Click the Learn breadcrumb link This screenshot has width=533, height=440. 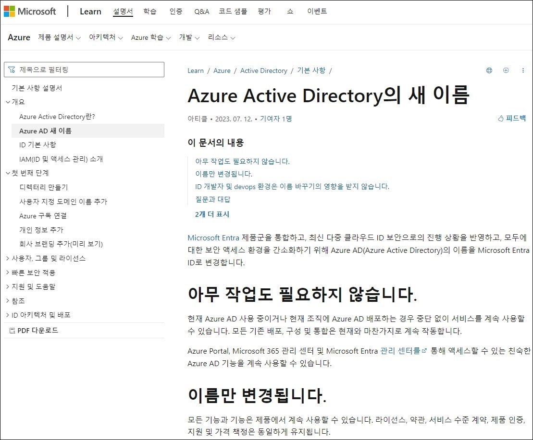pyautogui.click(x=196, y=71)
